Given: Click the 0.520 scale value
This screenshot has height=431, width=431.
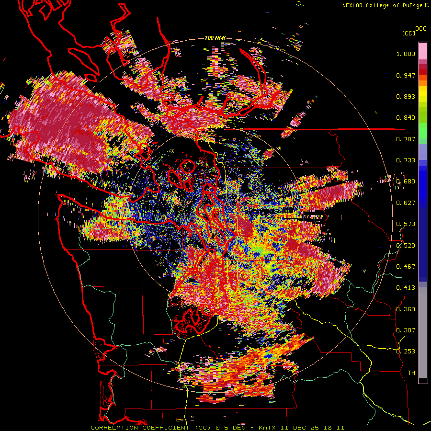Looking at the screenshot, I should 406,245.
